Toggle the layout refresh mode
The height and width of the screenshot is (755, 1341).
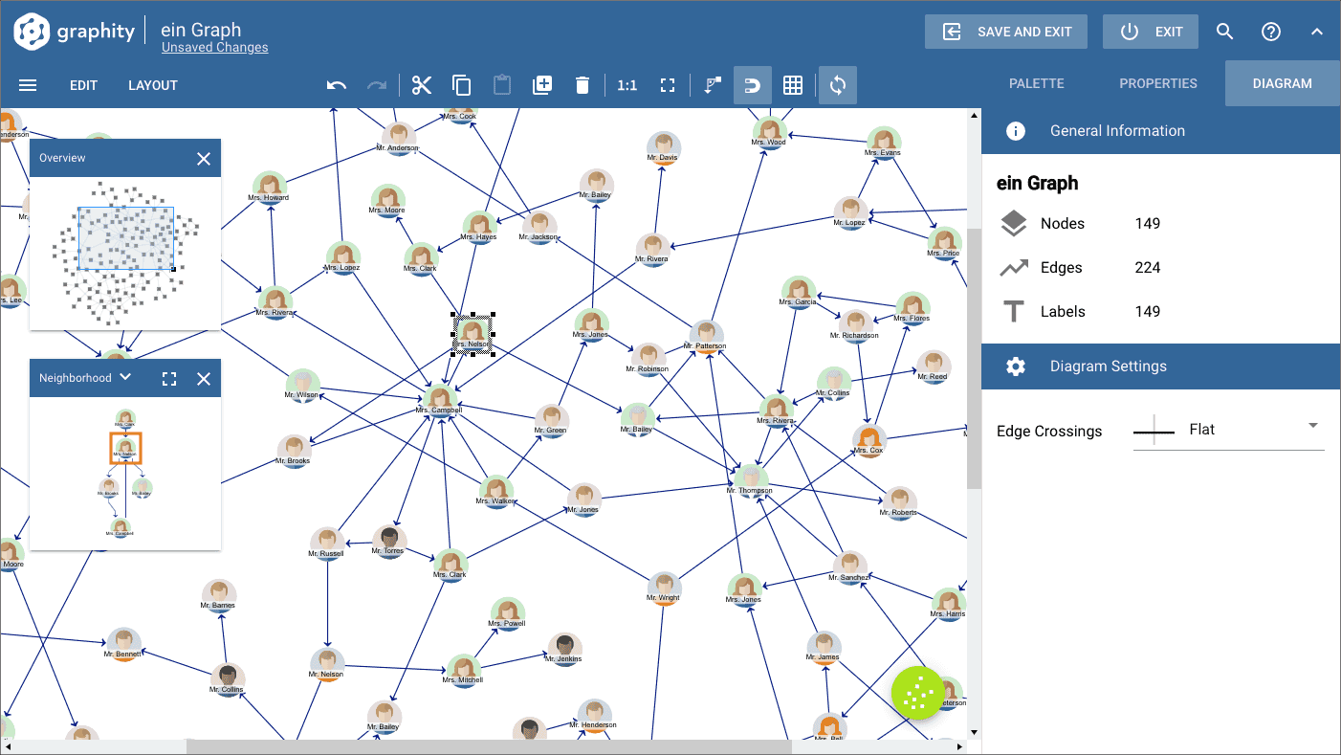837,84
